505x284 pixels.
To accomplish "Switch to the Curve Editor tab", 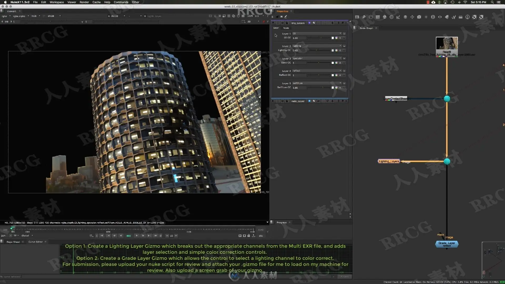I will pyautogui.click(x=36, y=242).
